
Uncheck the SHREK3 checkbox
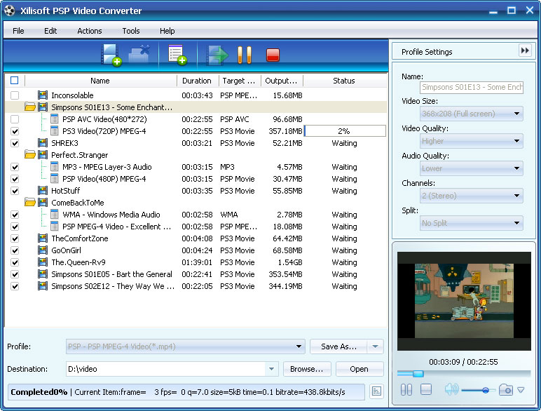[15, 143]
